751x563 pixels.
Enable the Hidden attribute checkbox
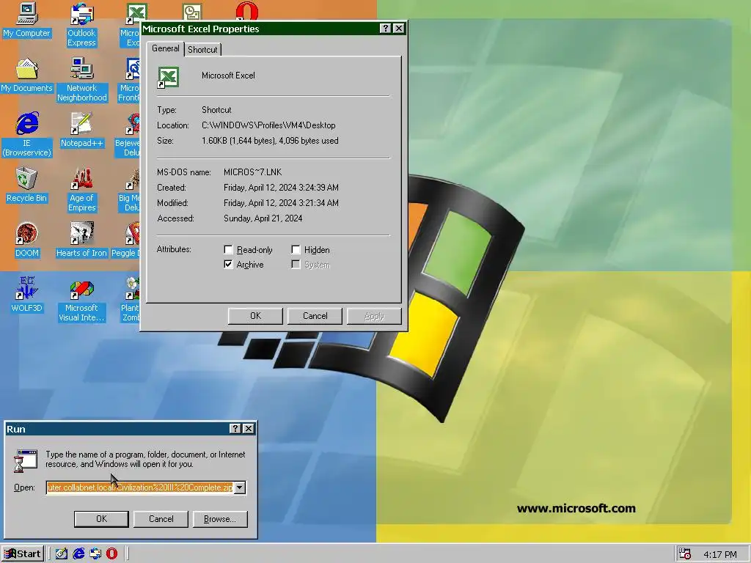(x=296, y=250)
